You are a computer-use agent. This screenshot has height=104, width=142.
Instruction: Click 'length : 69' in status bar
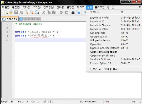[x=7, y=102]
